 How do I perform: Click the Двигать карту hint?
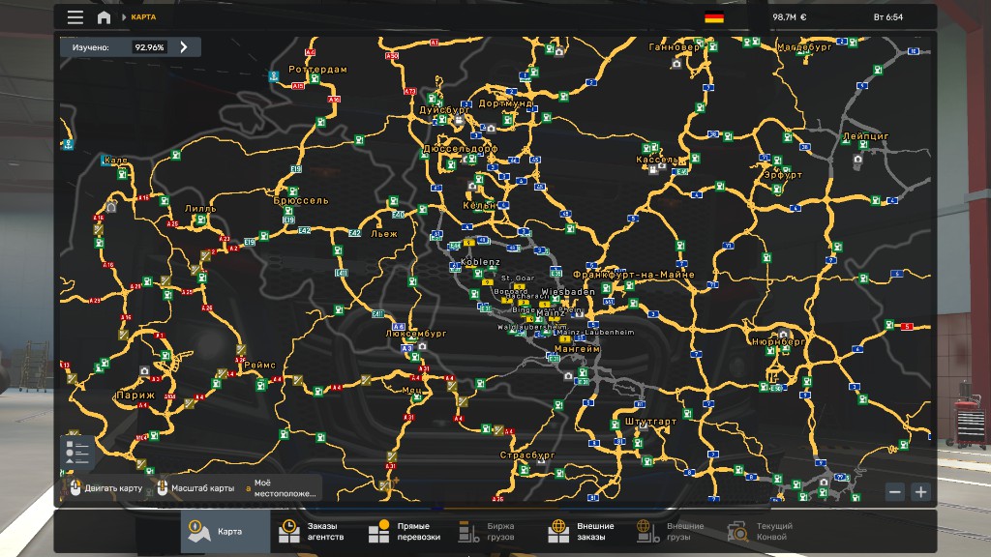coord(106,488)
